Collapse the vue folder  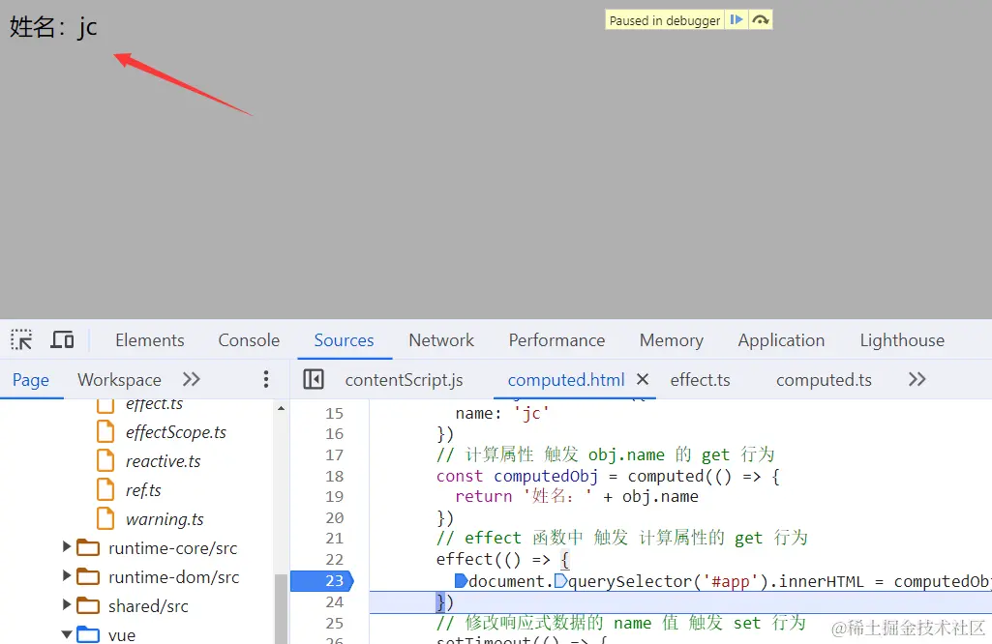[x=67, y=634]
